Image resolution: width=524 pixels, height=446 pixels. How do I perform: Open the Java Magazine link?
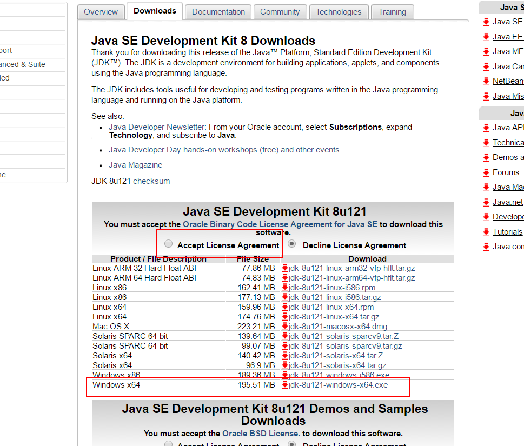point(135,165)
